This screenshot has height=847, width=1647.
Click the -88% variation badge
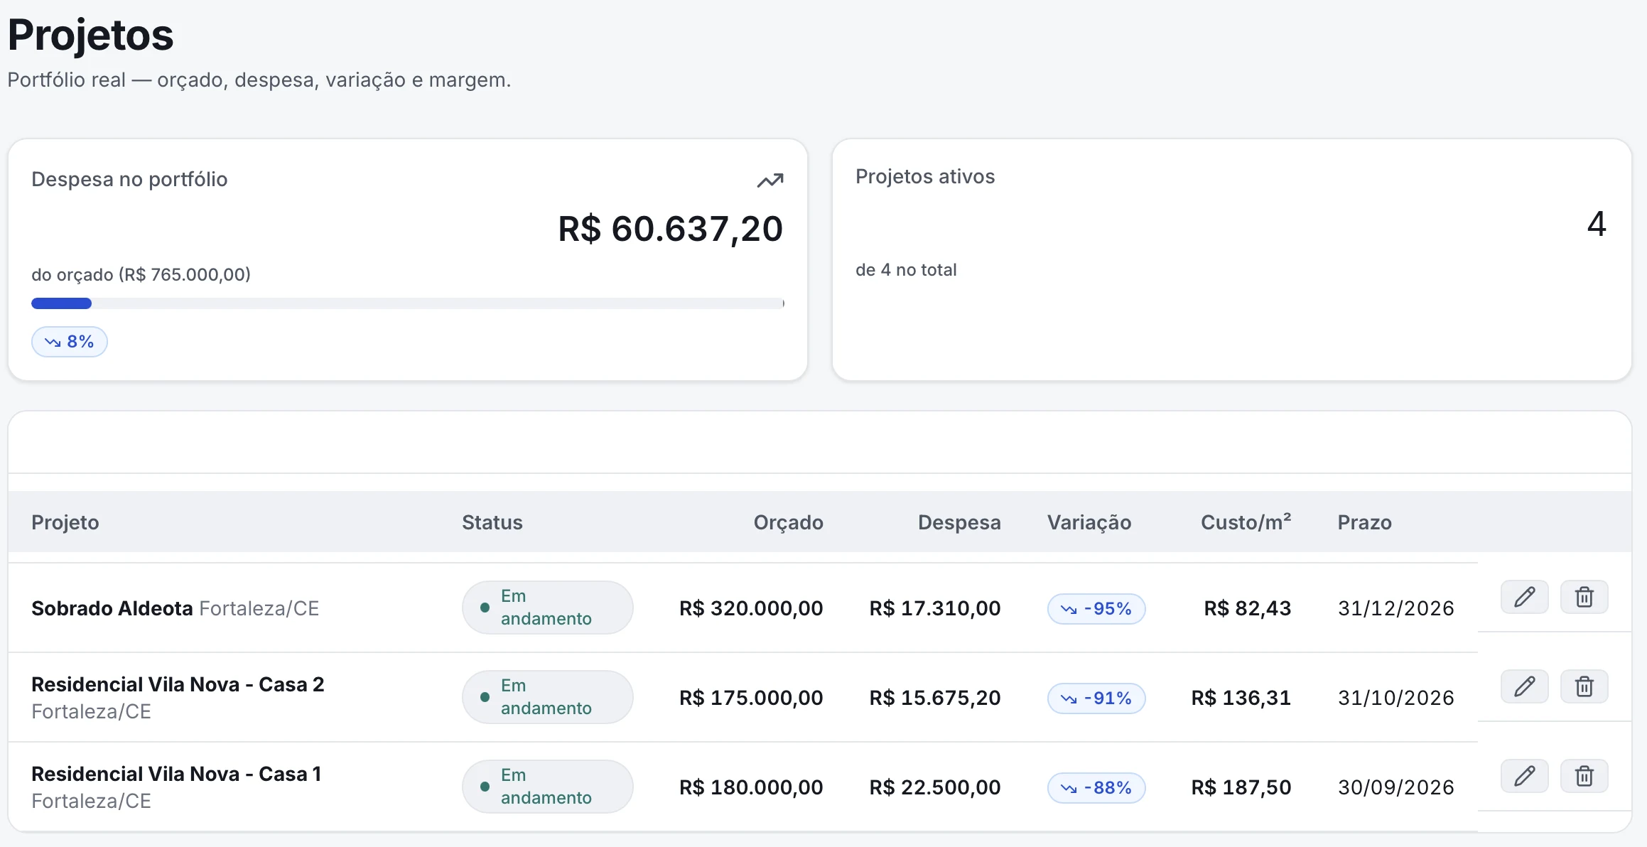(1096, 788)
